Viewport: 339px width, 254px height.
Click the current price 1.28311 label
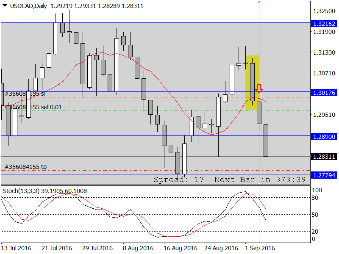[x=324, y=156]
